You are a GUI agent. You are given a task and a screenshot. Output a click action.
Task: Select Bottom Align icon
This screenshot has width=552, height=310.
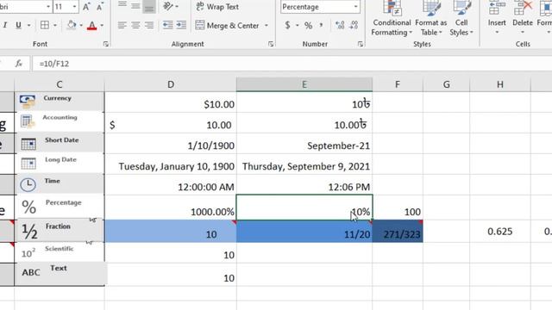[x=149, y=6]
